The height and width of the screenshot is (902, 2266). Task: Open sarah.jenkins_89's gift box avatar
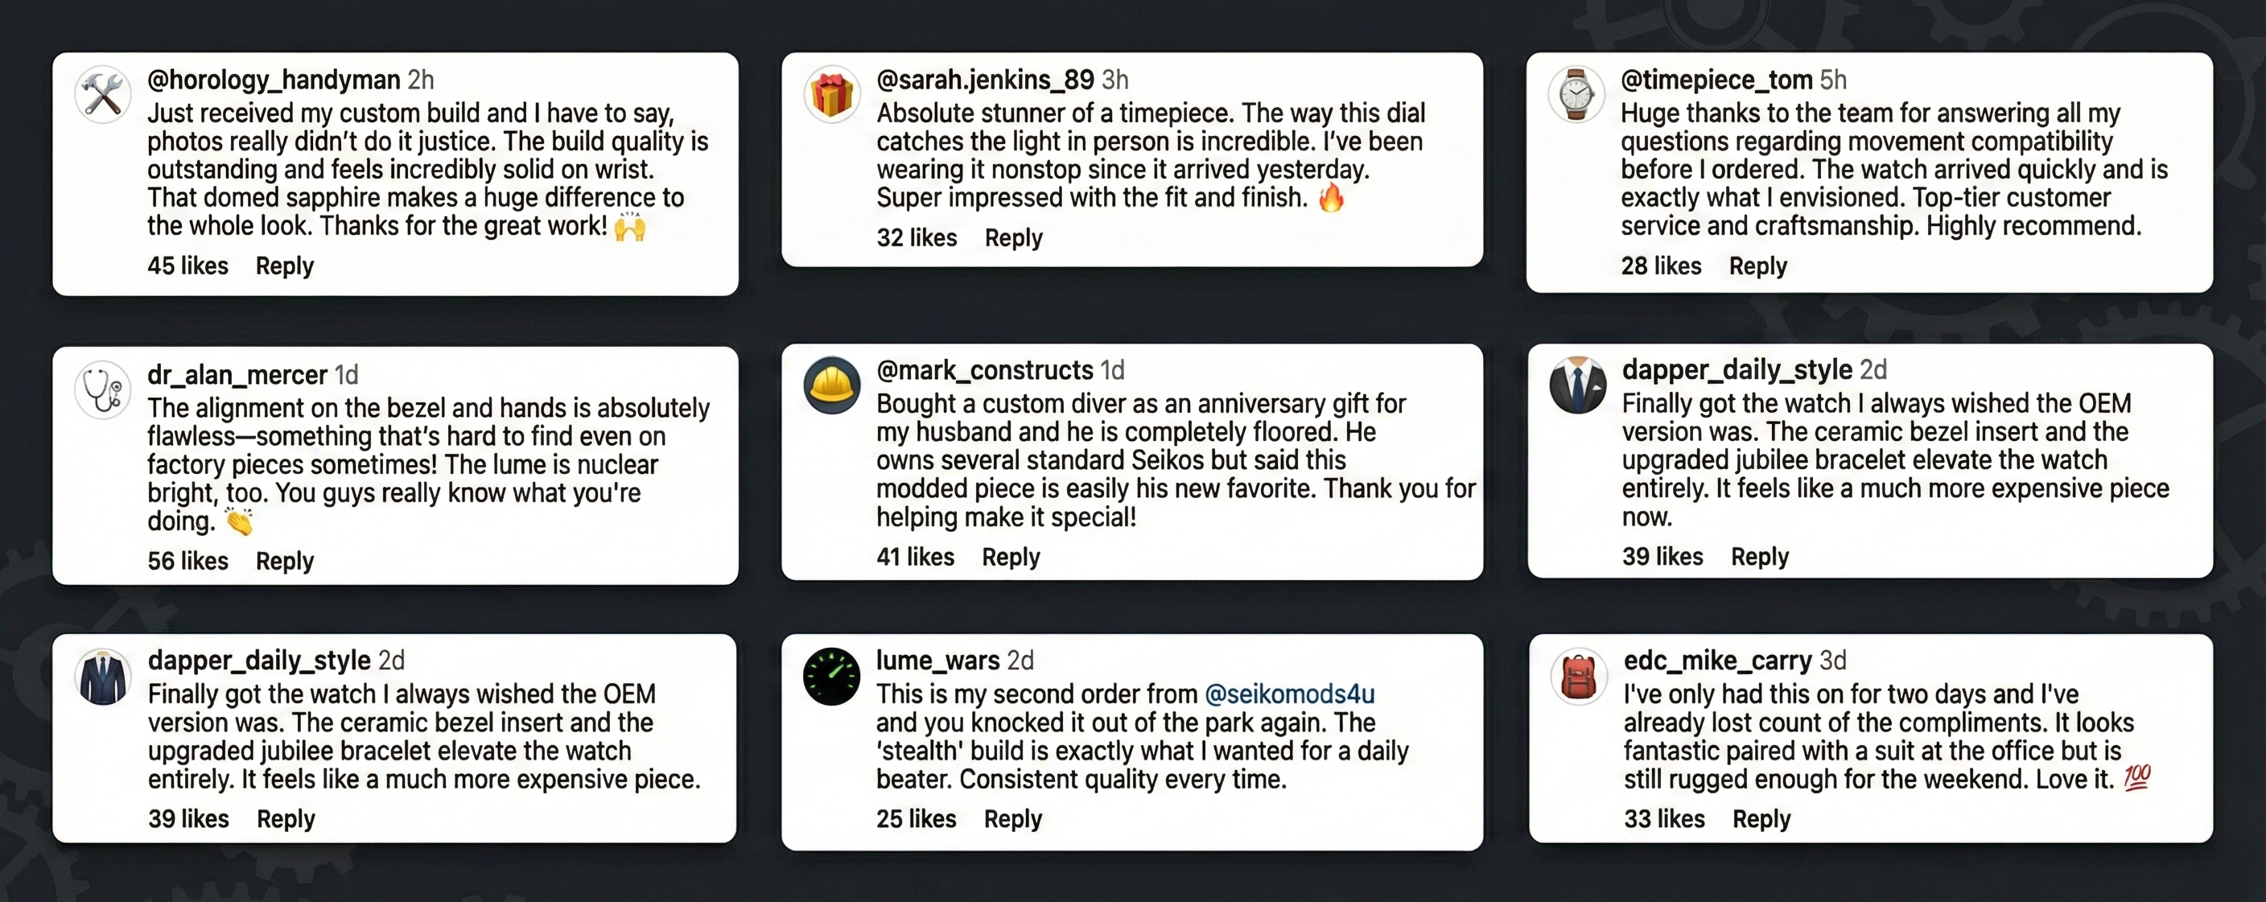(831, 94)
